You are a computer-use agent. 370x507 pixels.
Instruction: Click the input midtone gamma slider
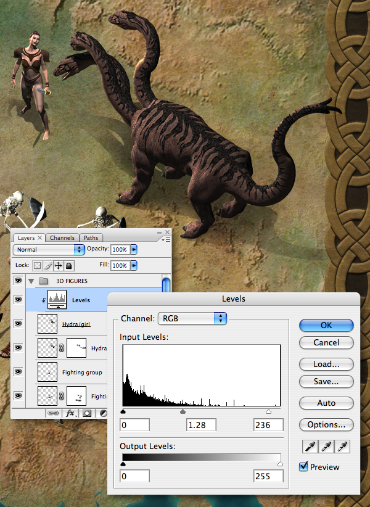(183, 411)
